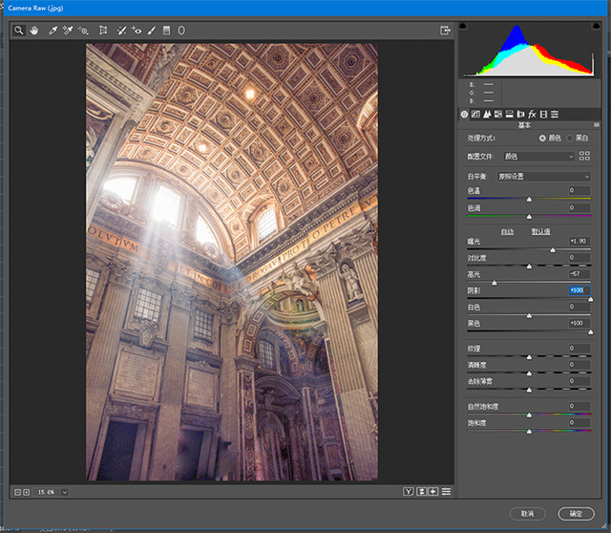Screen dimensions: 611x533
Task: Copy current settings to Before icon
Action: [x=433, y=492]
